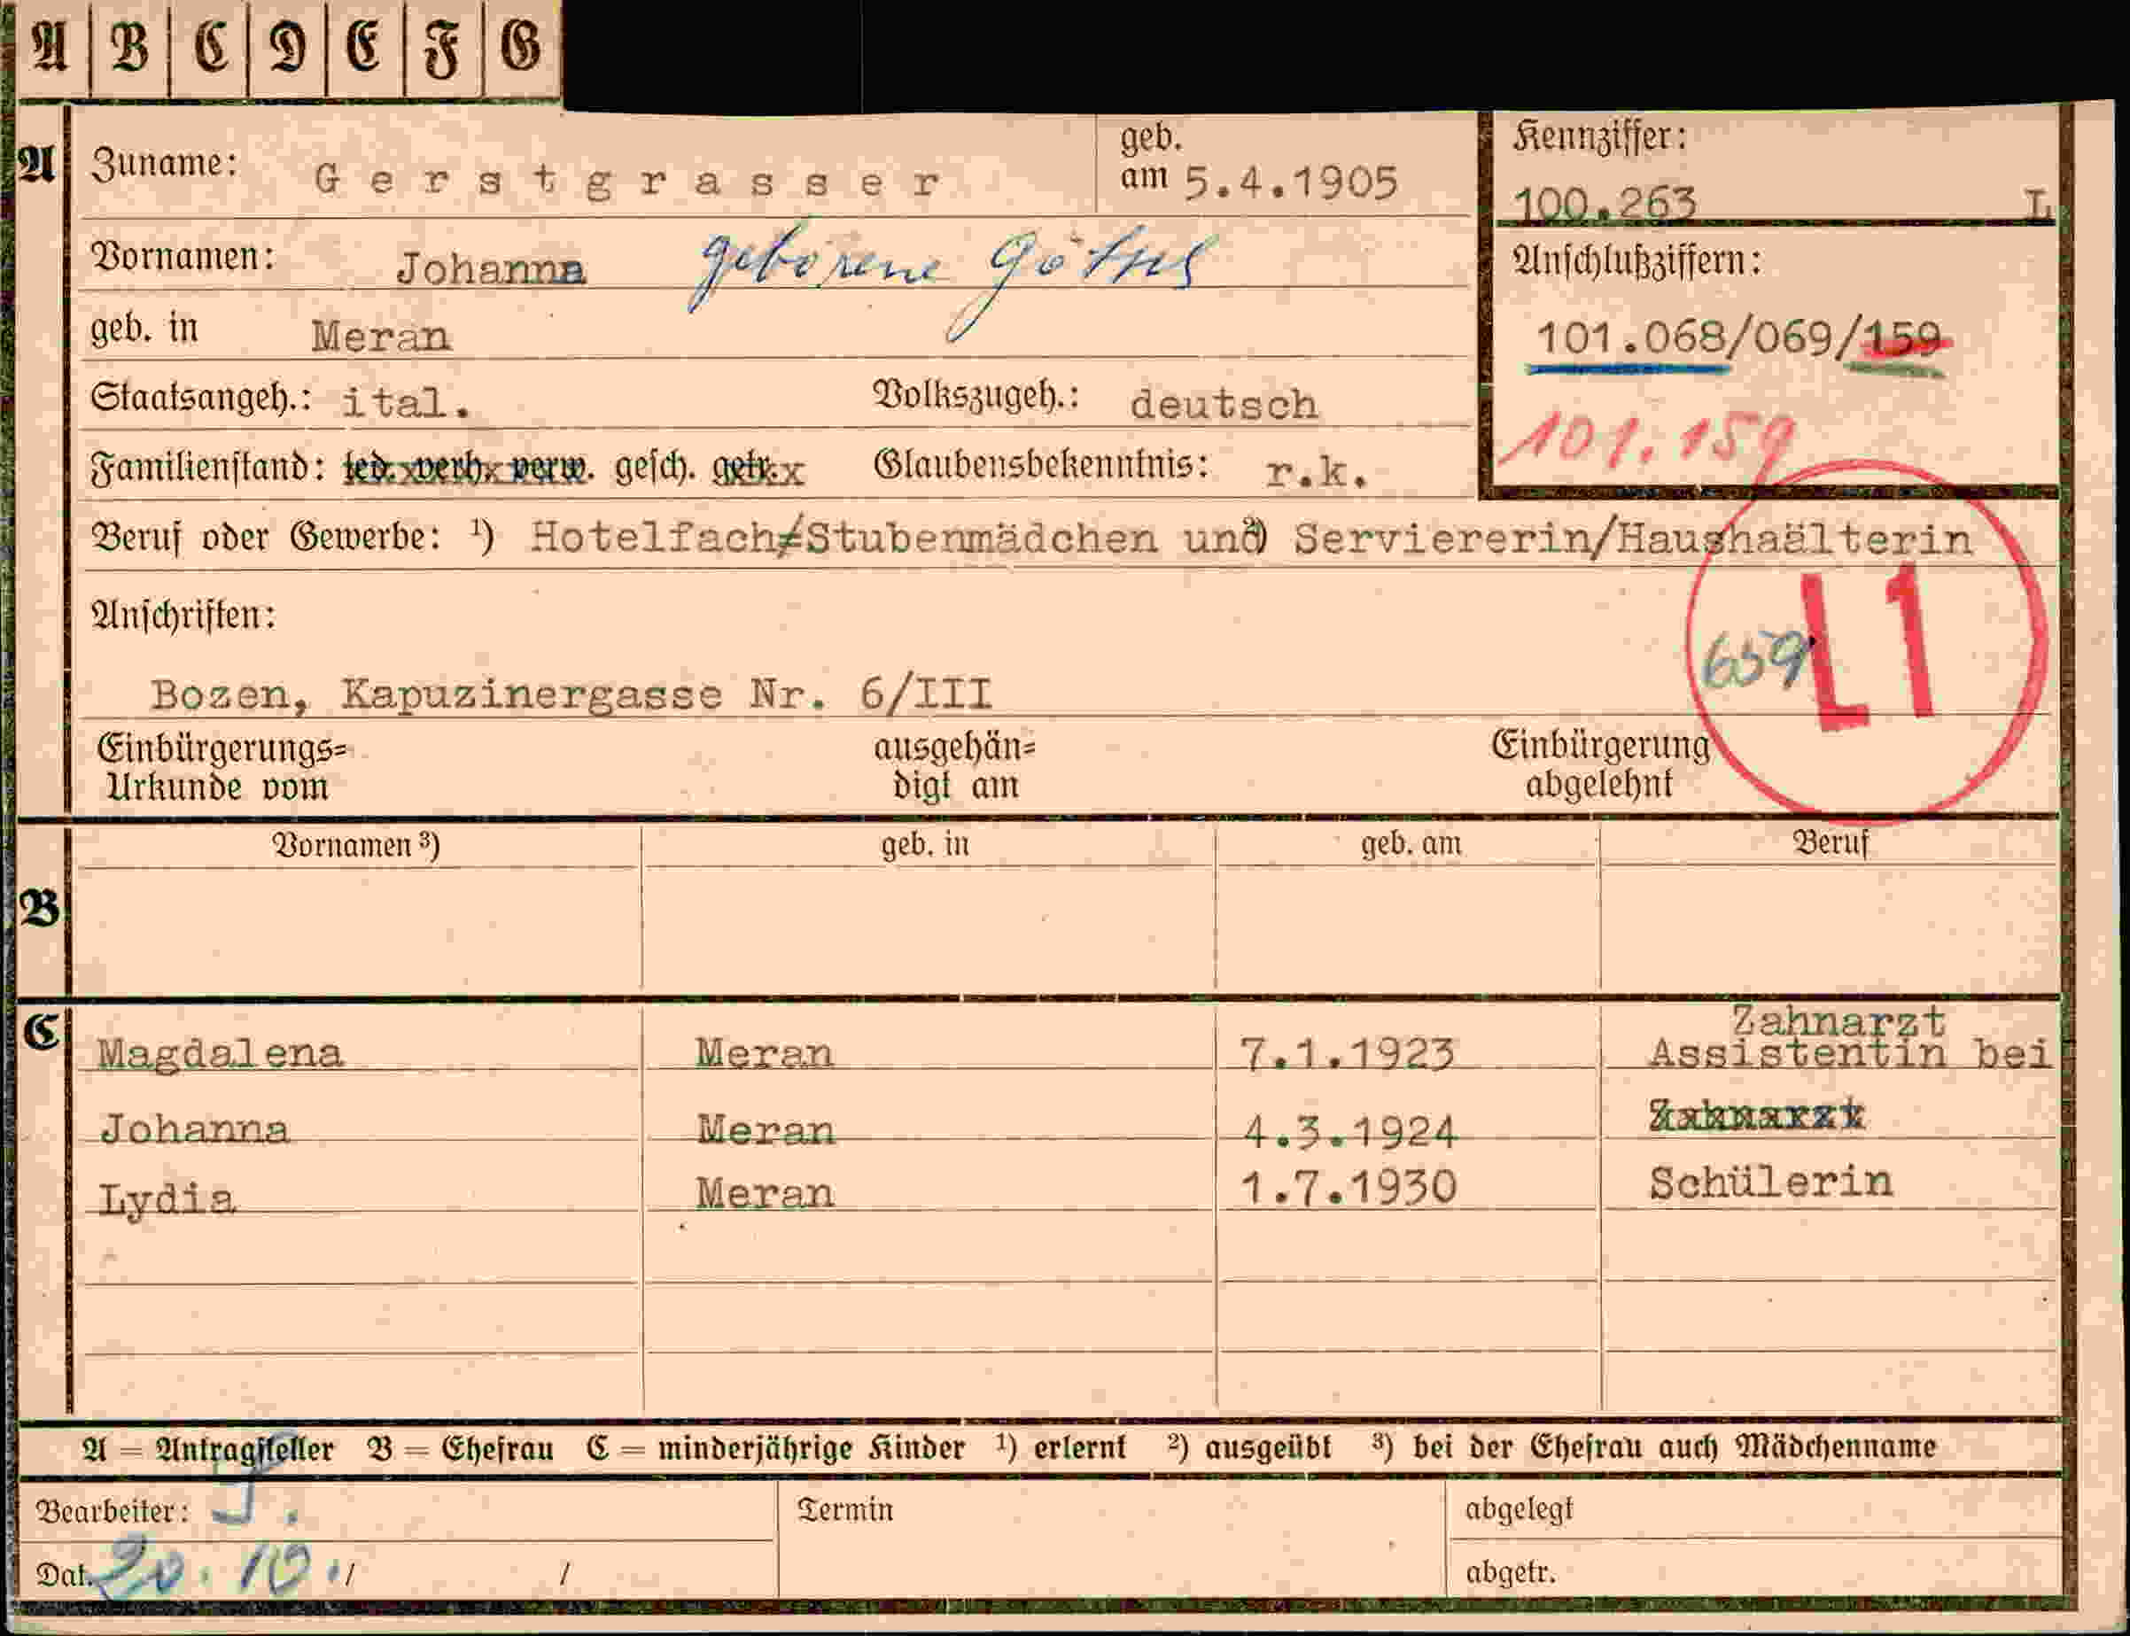
Task: Click the address 'Bozen, Kapuzinergasse Nr. 6/III'
Action: (x=571, y=694)
